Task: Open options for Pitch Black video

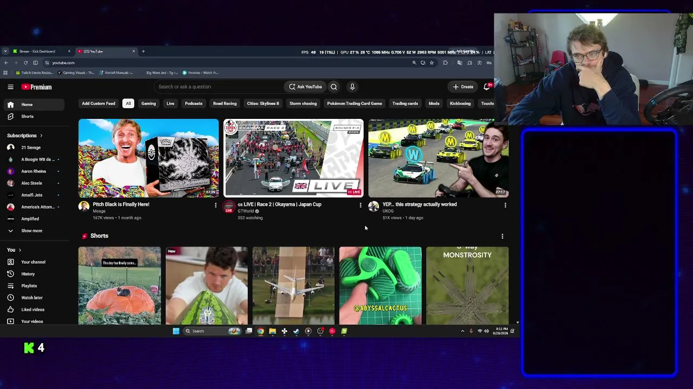Action: click(215, 205)
